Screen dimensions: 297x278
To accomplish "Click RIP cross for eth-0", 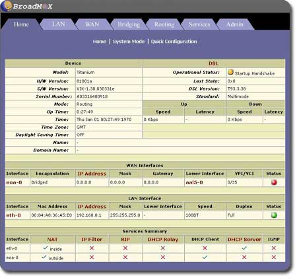I will 125,248.
